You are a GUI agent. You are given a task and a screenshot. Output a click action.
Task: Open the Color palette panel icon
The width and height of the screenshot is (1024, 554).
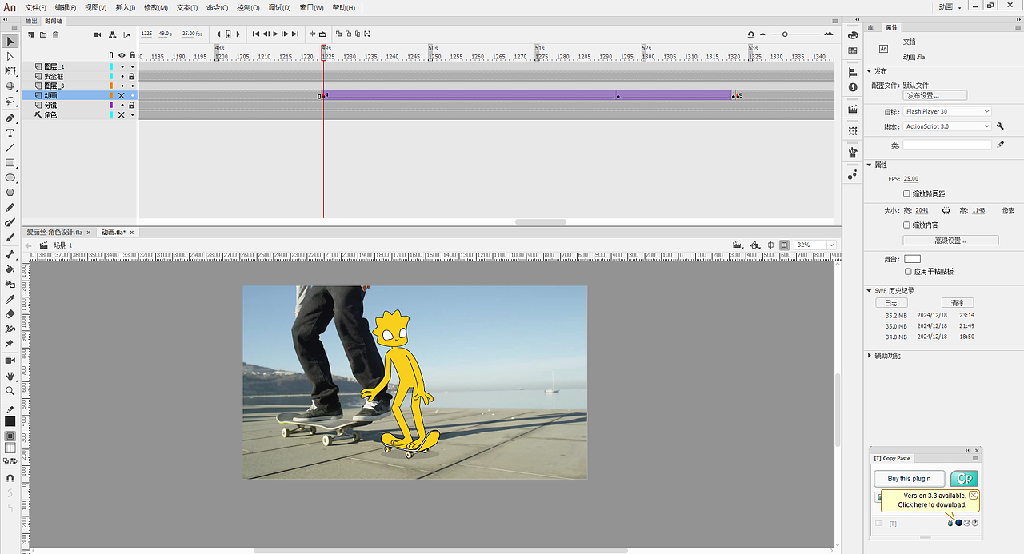coord(853,34)
